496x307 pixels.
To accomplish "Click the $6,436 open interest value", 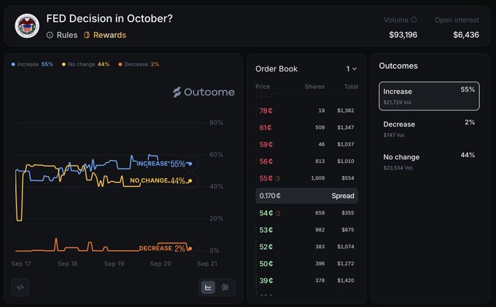I will pyautogui.click(x=466, y=35).
